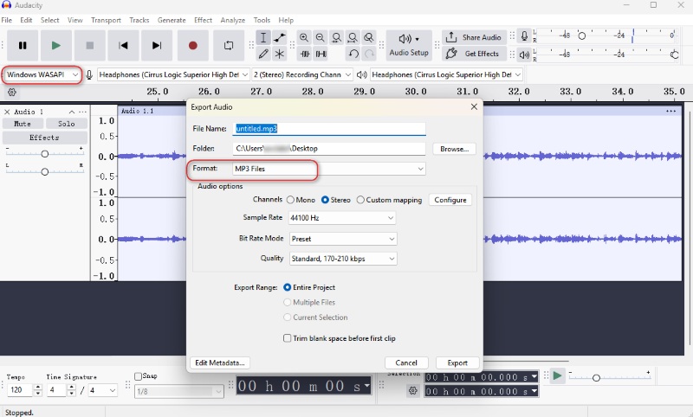The height and width of the screenshot is (417, 693).
Task: Click Silence audio selection icon
Action: [321, 54]
